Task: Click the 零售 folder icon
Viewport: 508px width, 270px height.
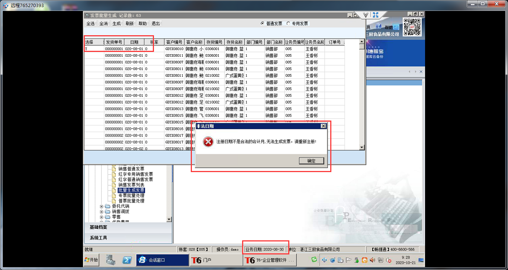Action: click(x=108, y=217)
